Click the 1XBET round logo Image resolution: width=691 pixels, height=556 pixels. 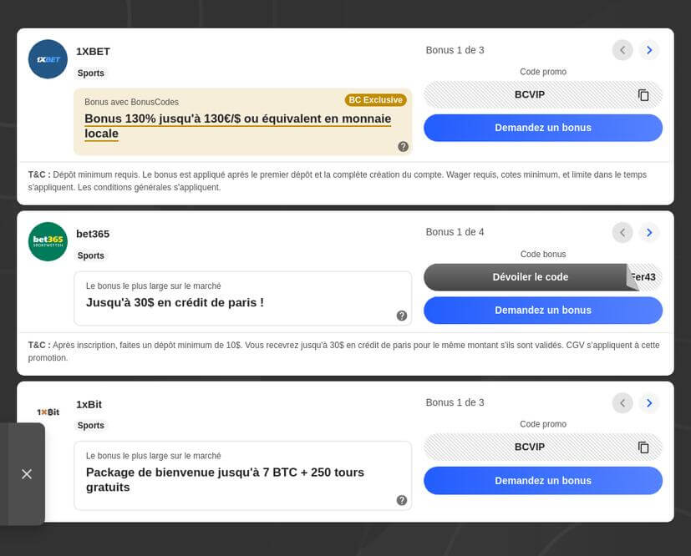click(x=48, y=59)
